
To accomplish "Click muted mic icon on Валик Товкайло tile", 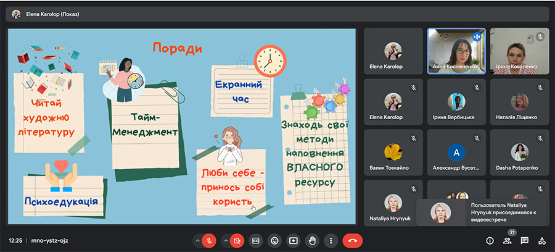I will [x=414, y=138].
